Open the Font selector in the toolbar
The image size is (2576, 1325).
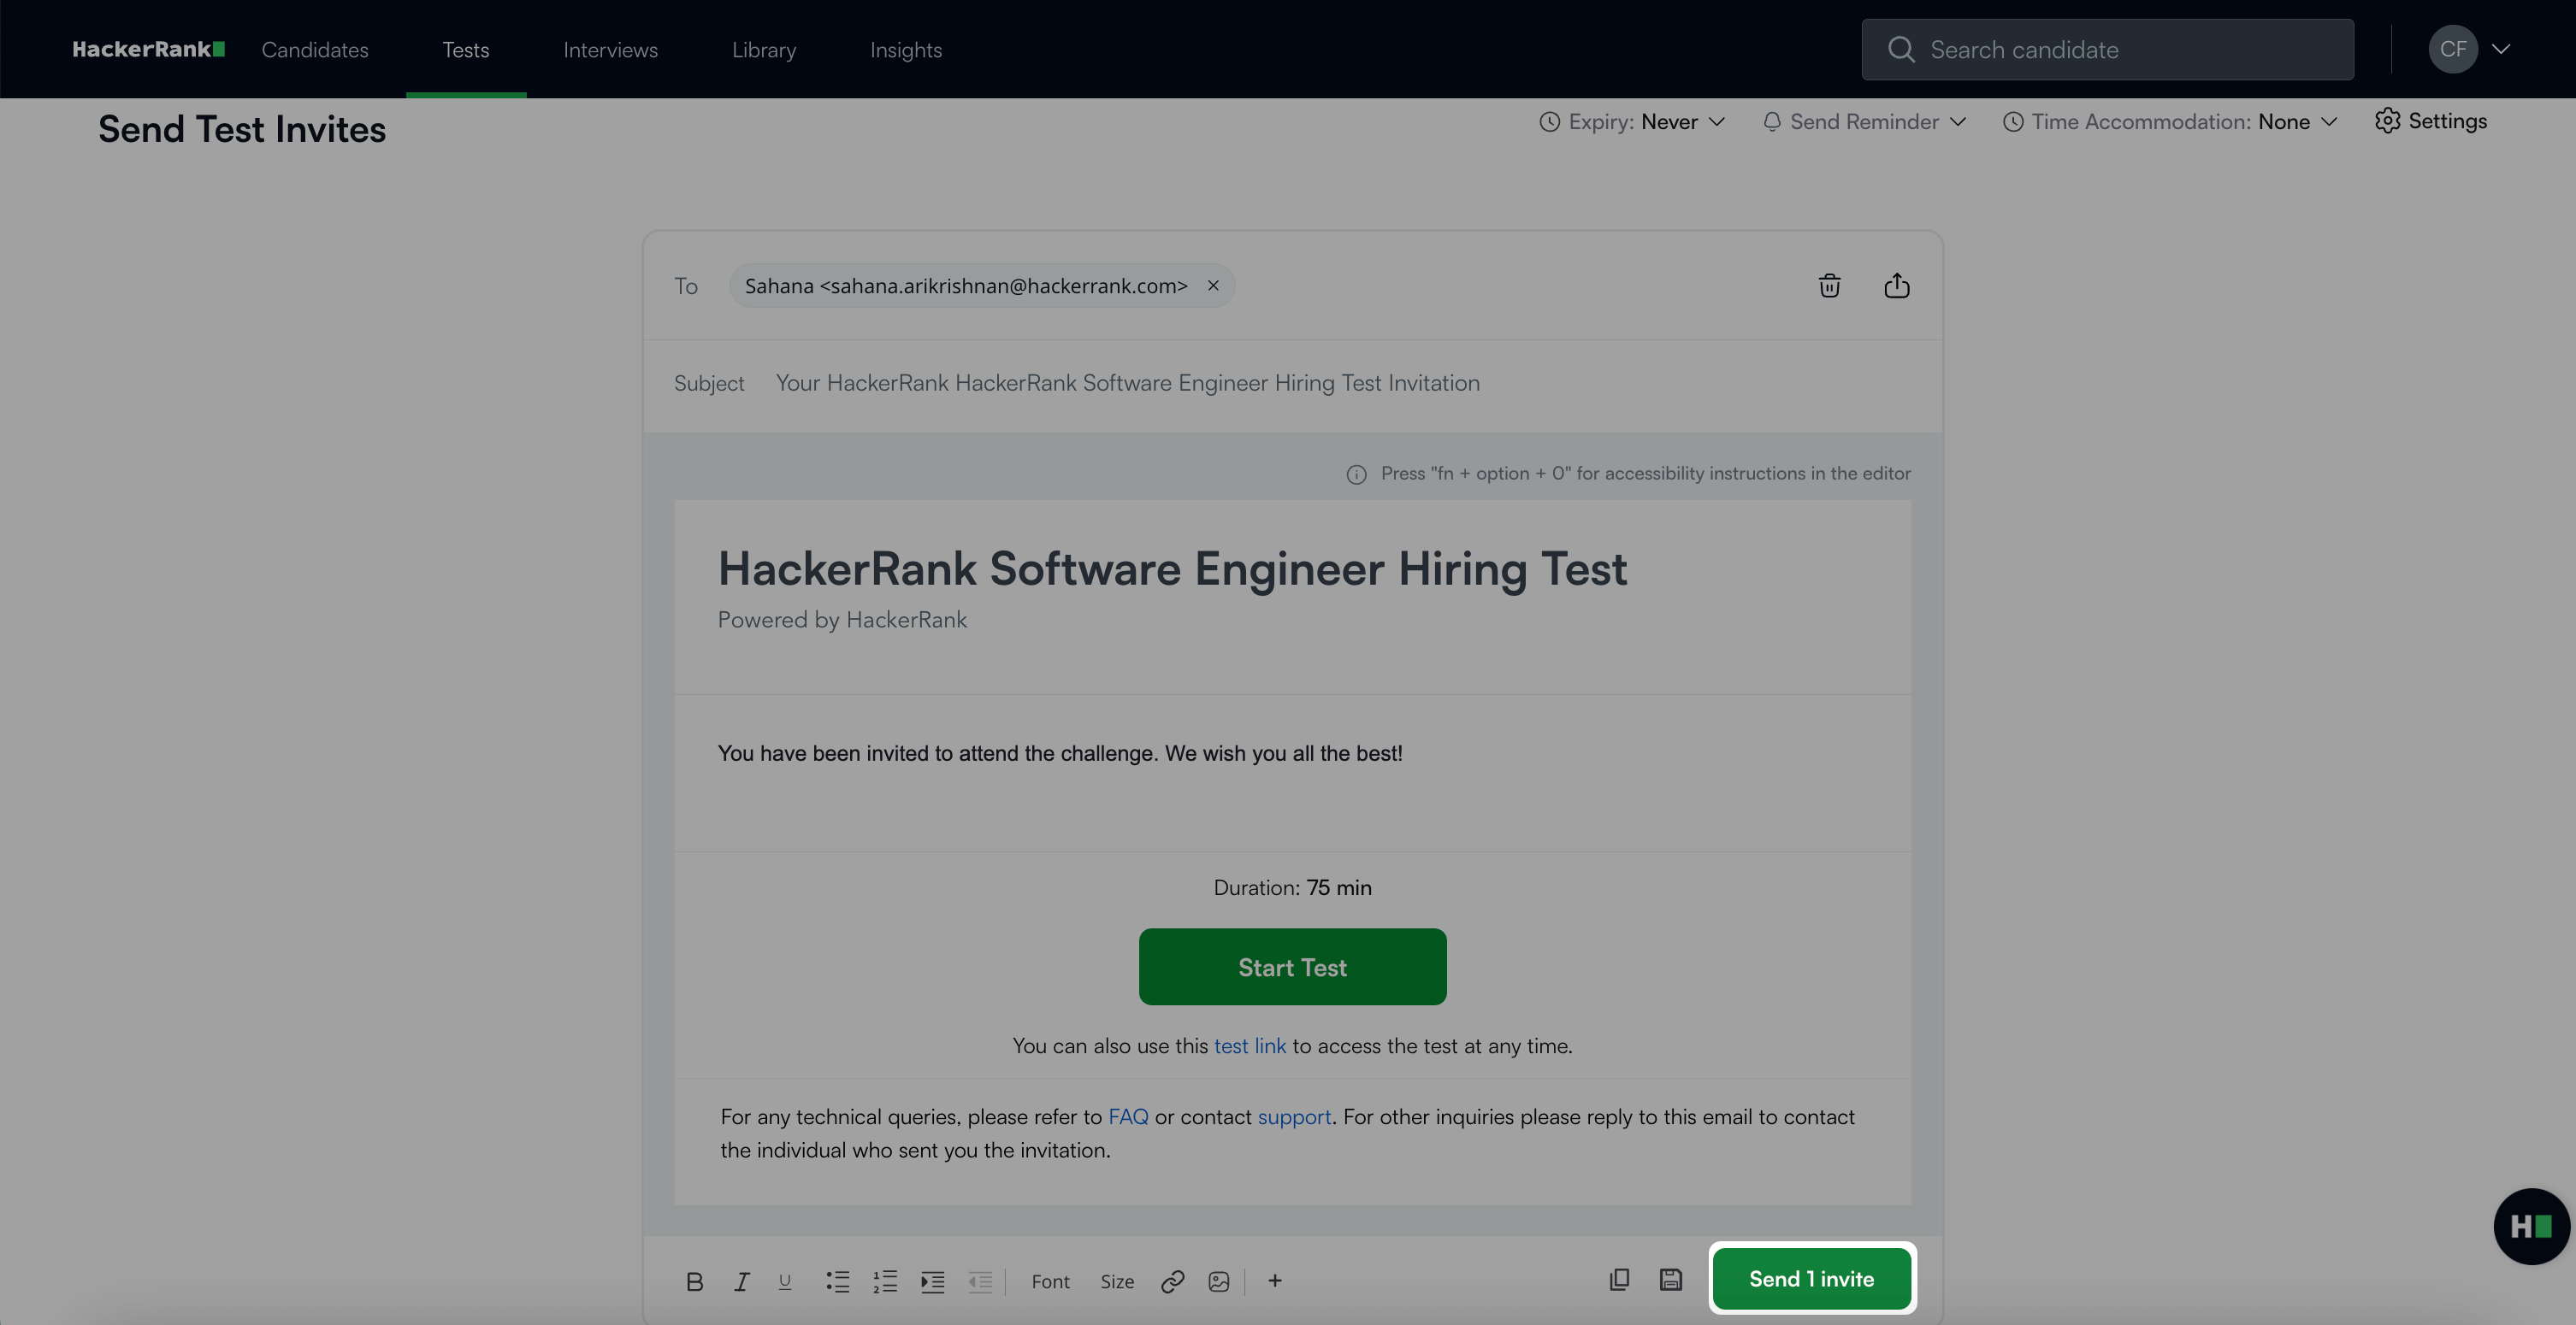point(1050,1281)
